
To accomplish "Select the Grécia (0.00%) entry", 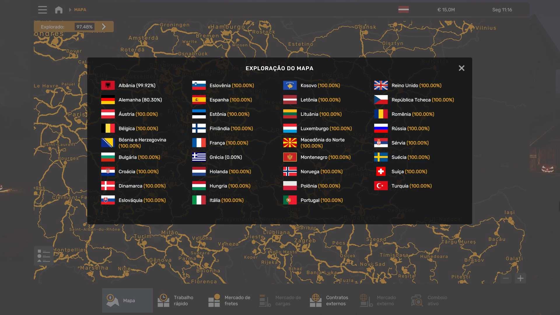I will (225, 157).
